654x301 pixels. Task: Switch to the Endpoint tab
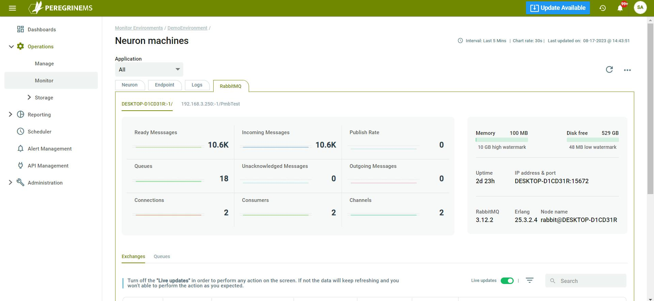[x=165, y=85]
